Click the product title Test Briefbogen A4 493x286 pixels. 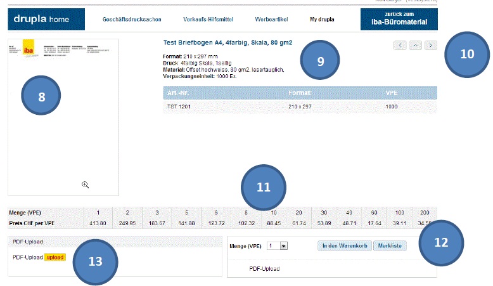227,42
